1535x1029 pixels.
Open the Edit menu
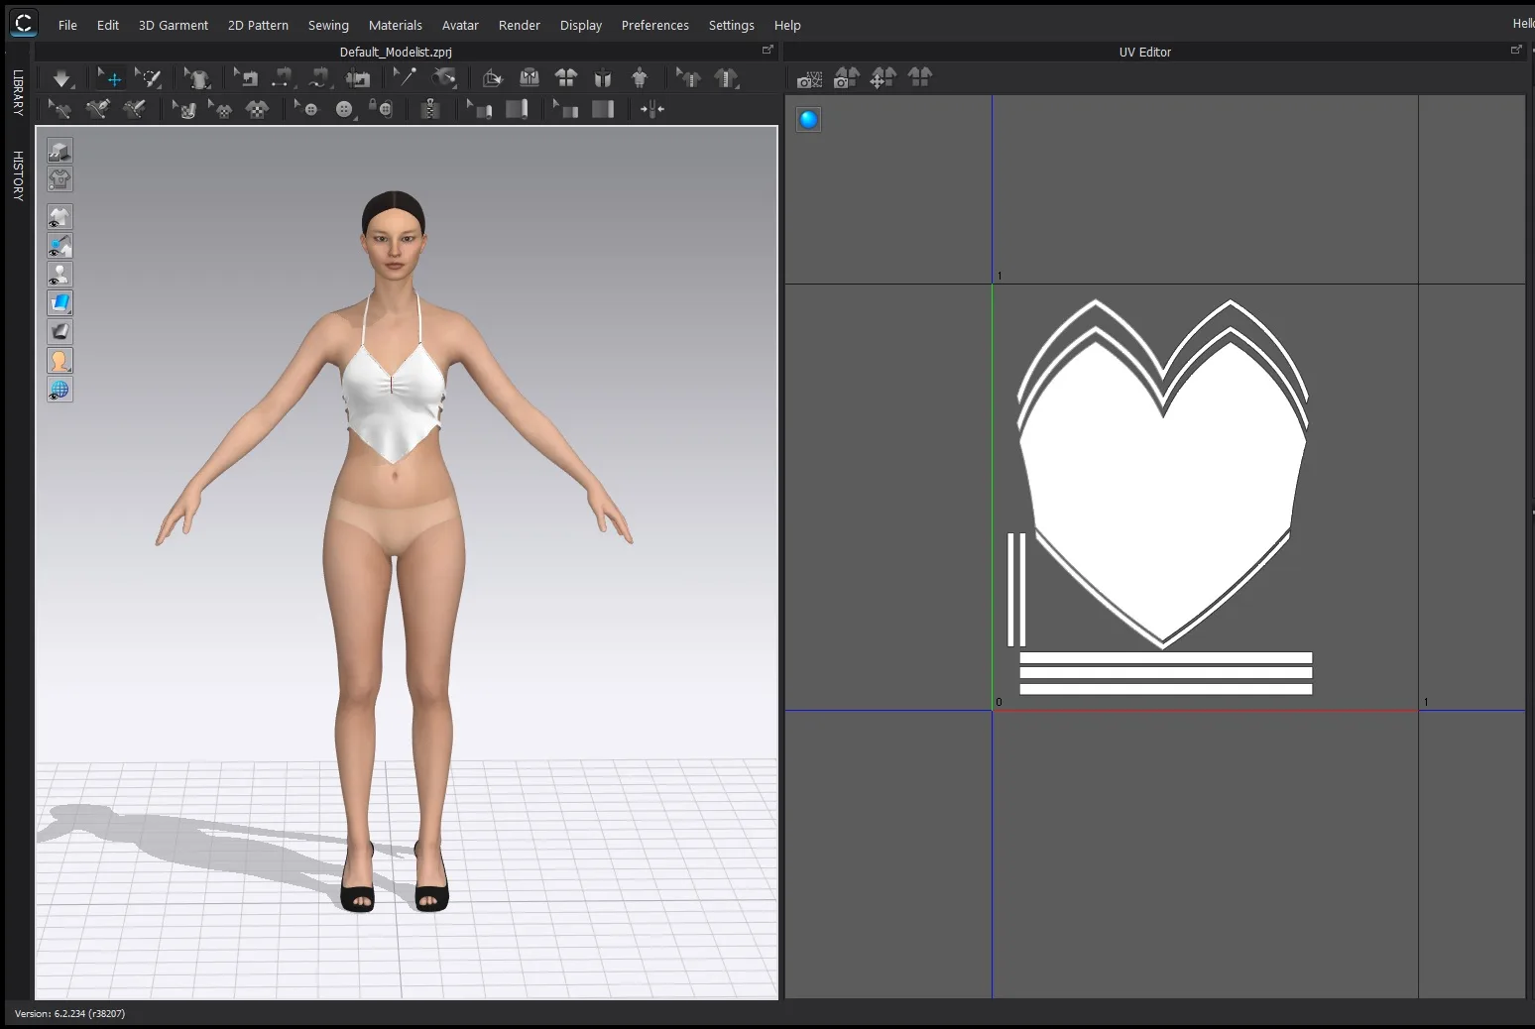(x=108, y=25)
